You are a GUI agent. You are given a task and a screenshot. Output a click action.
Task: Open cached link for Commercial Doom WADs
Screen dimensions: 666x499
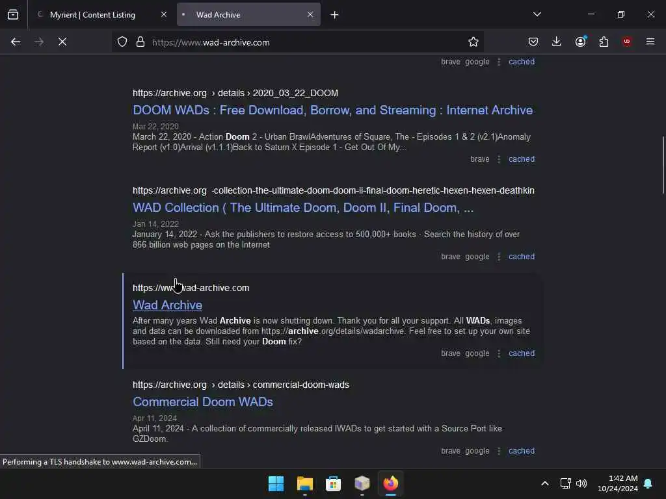[522, 451]
